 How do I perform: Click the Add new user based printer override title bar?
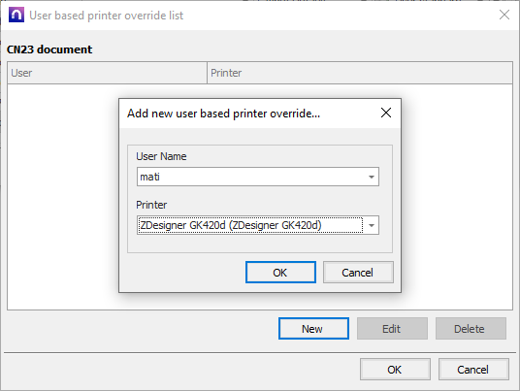tap(248, 114)
